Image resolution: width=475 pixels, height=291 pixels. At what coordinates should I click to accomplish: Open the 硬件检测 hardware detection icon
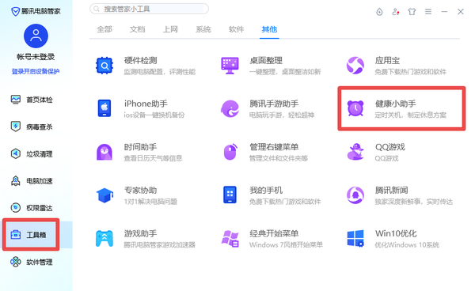coord(104,66)
